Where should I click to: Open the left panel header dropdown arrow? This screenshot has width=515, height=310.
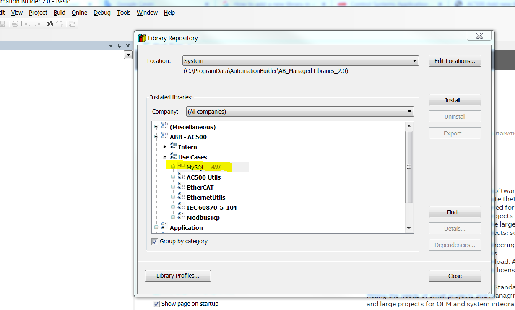(111, 46)
